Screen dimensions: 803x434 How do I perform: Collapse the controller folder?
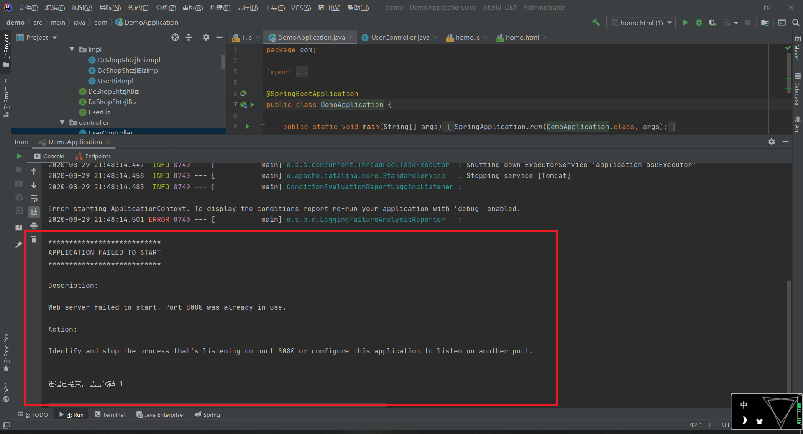62,122
